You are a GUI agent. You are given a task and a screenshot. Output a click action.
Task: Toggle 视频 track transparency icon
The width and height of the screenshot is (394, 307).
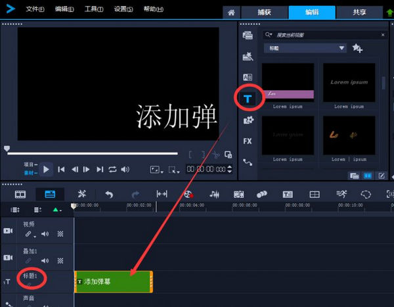click(60, 234)
